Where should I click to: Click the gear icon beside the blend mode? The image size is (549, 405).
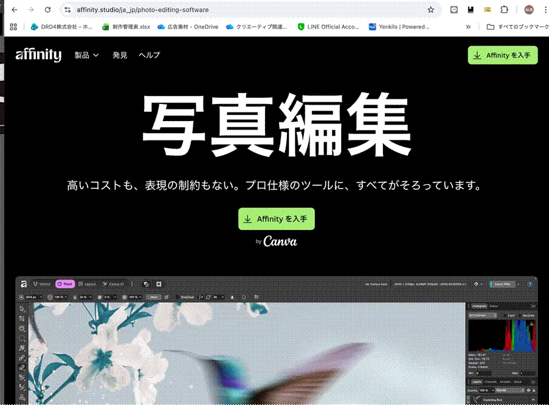click(x=528, y=390)
